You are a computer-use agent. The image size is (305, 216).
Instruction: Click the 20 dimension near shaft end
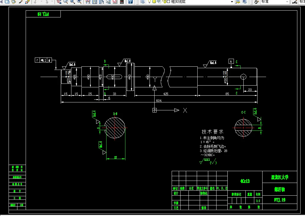(x=250, y=90)
